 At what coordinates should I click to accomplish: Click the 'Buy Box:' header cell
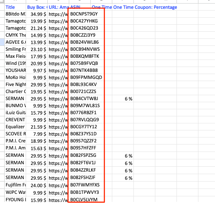(37, 7)
